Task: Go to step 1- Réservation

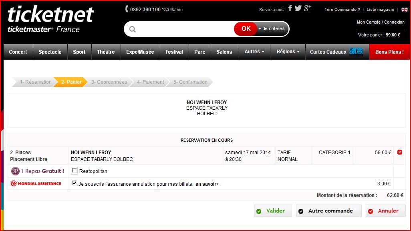Action: 36,82
